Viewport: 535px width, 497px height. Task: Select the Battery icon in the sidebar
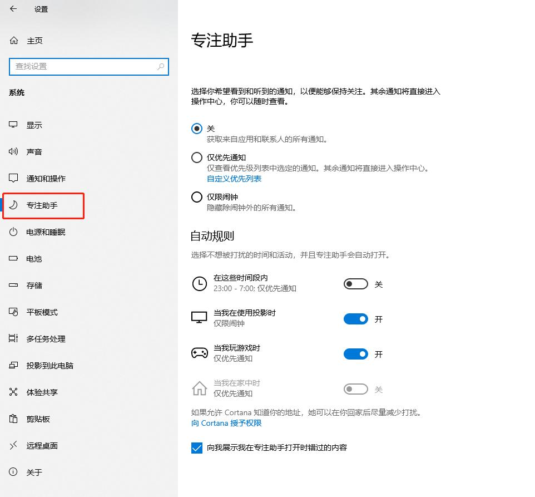[13, 258]
